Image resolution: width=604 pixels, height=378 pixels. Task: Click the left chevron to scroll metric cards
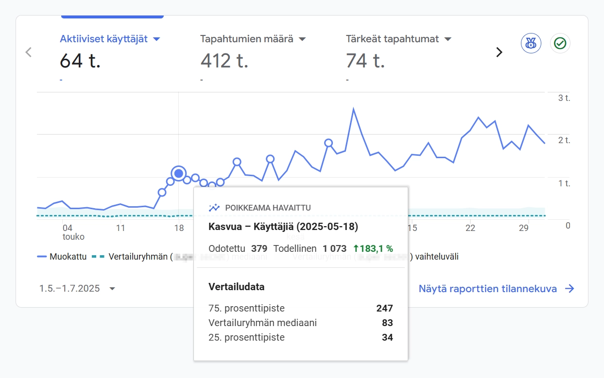(28, 52)
